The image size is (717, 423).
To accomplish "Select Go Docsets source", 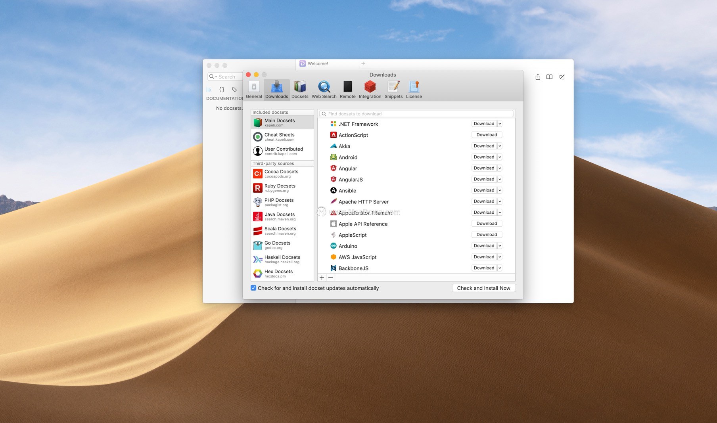I will point(282,245).
